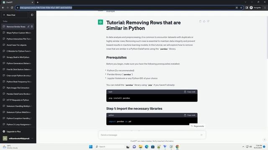This screenshot has width=268, height=150.
Task: Open File Explorer from the taskbar
Action: point(140,147)
